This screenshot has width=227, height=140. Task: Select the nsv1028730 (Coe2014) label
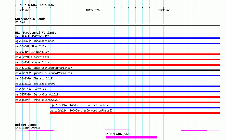[31, 89]
